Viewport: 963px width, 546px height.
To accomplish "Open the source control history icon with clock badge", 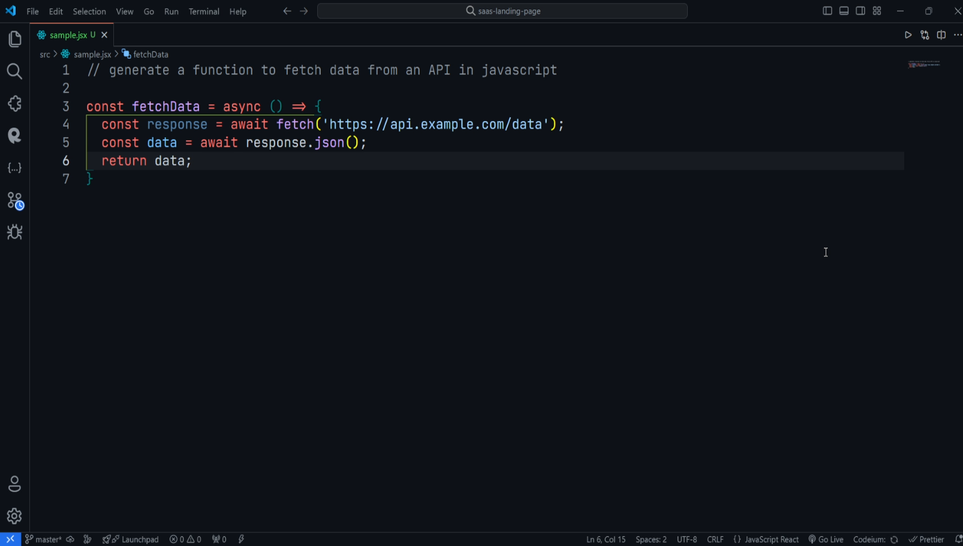I will 14,200.
